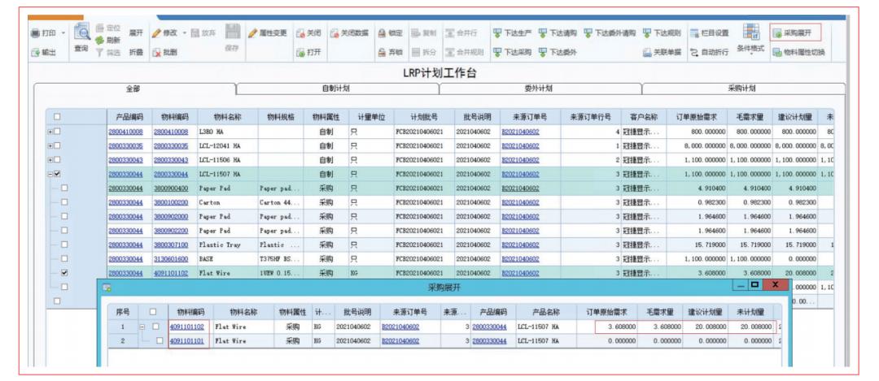Click the 采购展开 toolbar button
The width and height of the screenshot is (879, 381).
[795, 33]
